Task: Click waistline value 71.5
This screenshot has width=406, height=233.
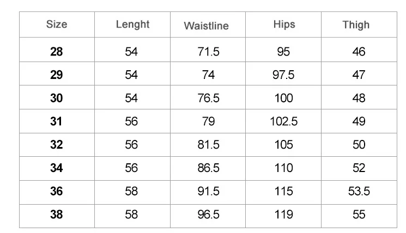Action: point(208,52)
